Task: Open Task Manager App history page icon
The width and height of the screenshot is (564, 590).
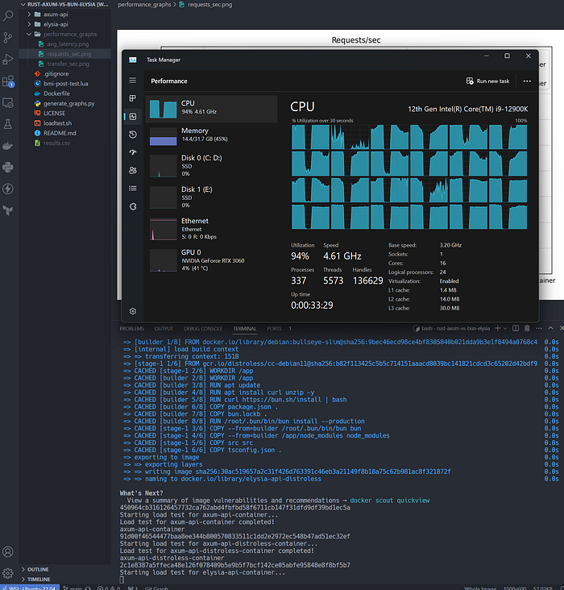Action: pos(133,135)
